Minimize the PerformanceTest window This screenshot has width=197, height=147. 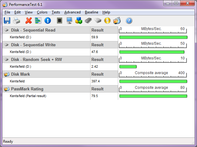coord(167,3)
